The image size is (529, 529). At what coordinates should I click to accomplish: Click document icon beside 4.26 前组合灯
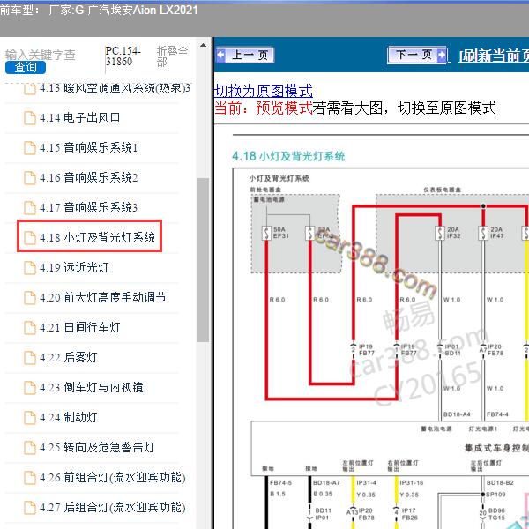[30, 478]
